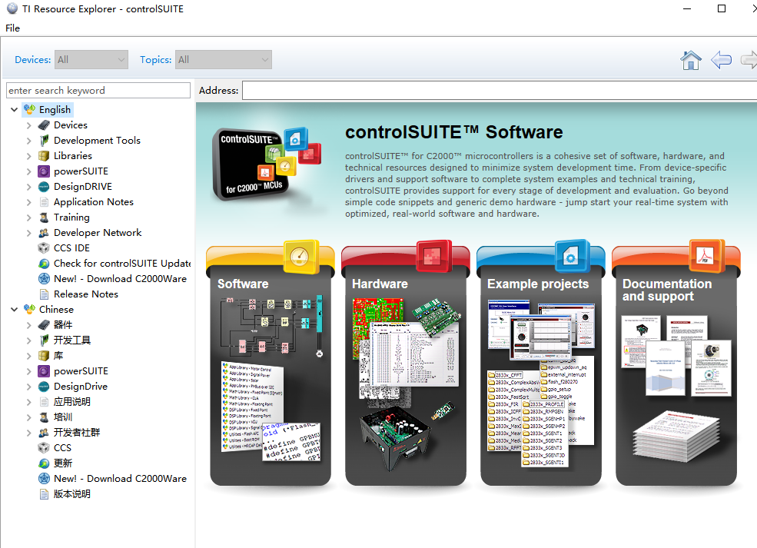Select the Development Tools item
Screen dimensions: 757x548
(97, 140)
